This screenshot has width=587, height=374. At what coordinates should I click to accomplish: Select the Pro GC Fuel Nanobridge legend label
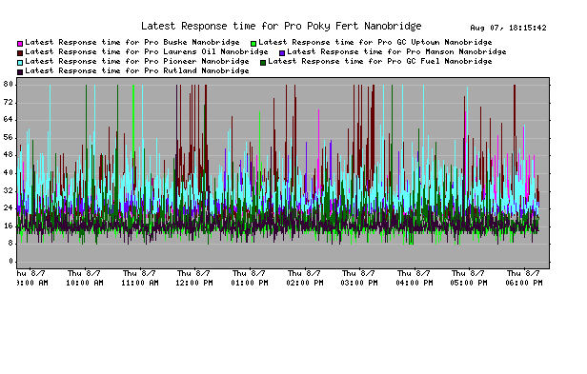tap(380, 61)
